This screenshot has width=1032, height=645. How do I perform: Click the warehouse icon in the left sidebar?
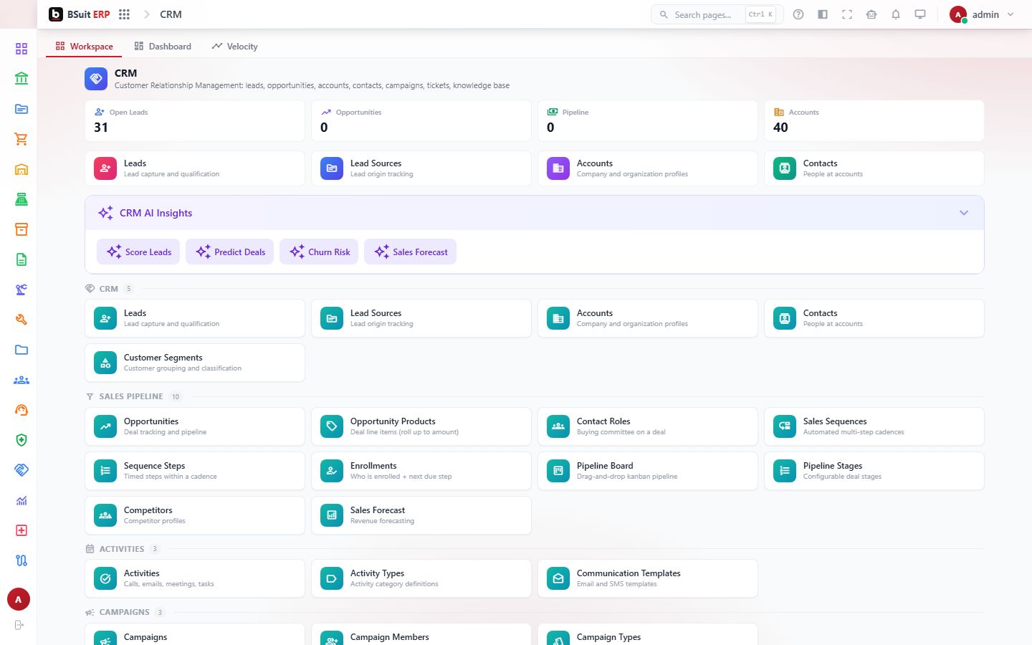click(21, 169)
